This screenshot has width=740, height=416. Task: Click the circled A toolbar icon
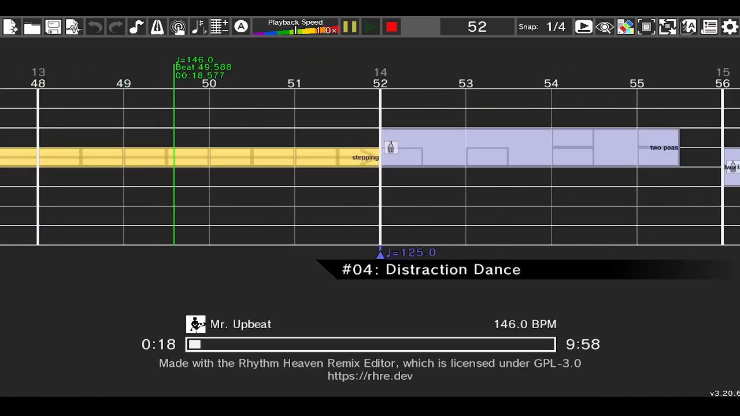click(241, 27)
